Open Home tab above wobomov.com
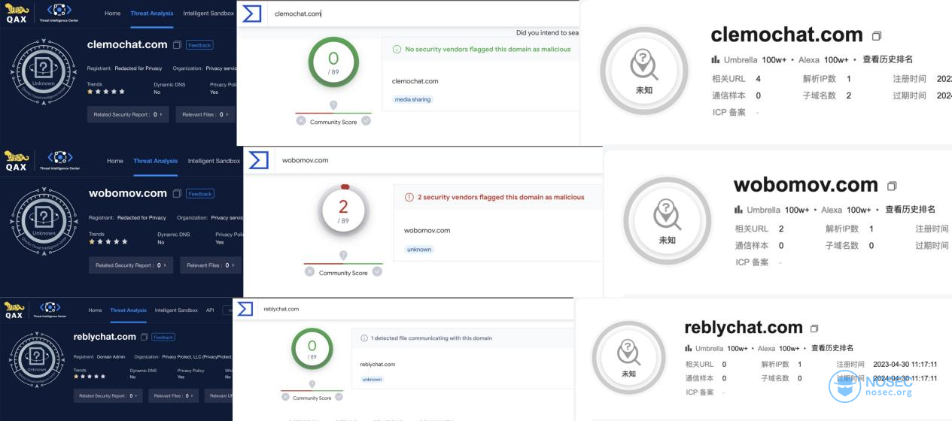Image resolution: width=952 pixels, height=421 pixels. point(115,161)
